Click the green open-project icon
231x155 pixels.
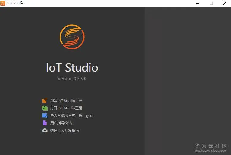[x=45, y=108]
